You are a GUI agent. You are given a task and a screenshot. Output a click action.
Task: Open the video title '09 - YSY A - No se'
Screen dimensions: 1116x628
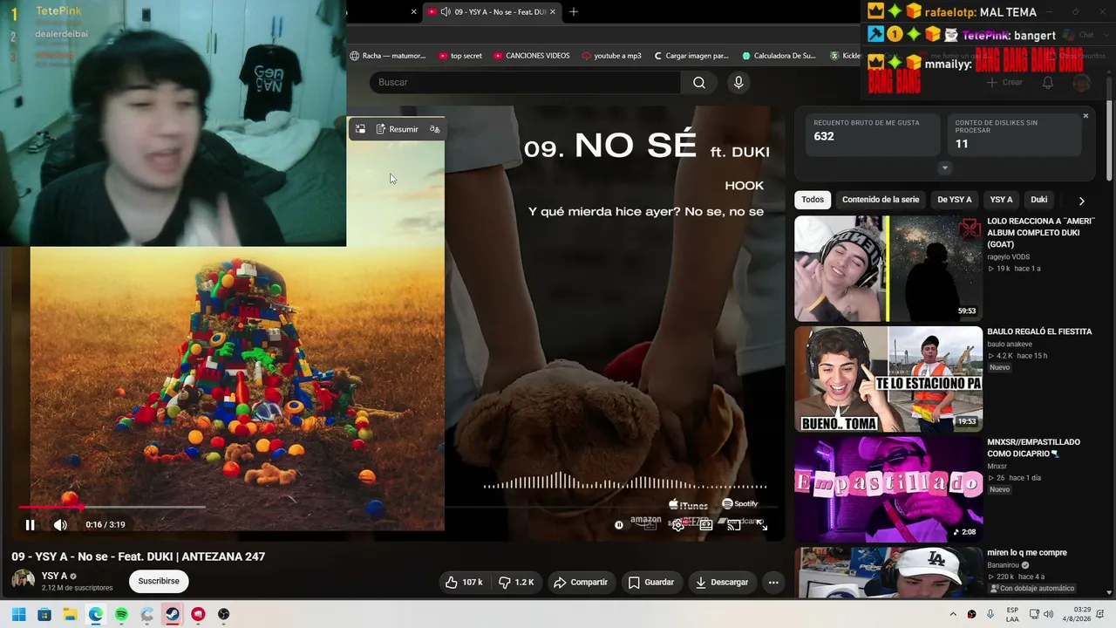tap(139, 556)
